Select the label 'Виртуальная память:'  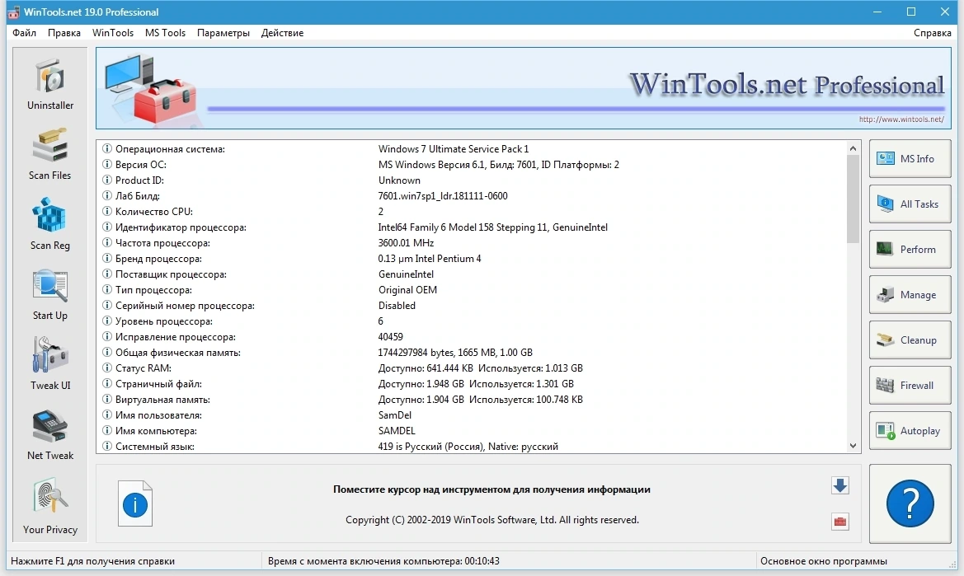click(x=162, y=399)
